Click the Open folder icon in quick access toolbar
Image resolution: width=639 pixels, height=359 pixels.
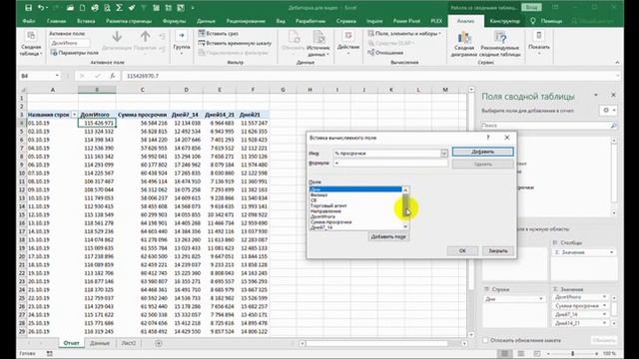pyautogui.click(x=70, y=7)
